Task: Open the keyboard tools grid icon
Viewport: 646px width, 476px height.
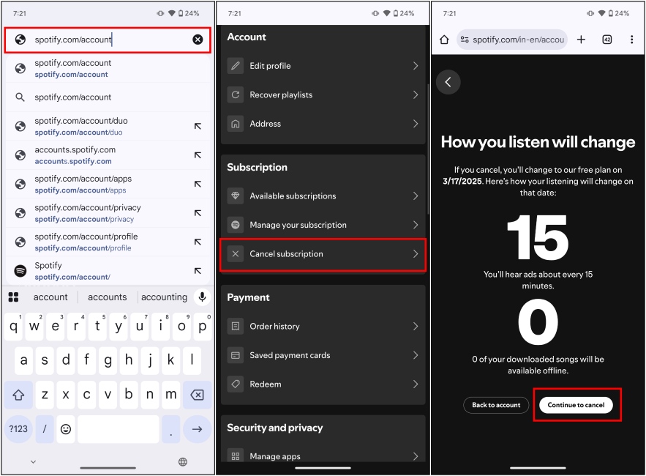Action: tap(13, 297)
